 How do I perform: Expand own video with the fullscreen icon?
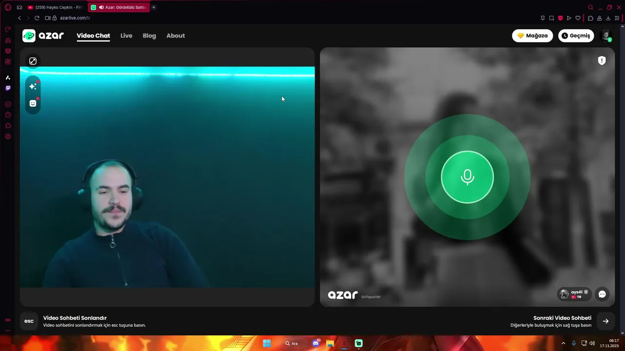[x=33, y=61]
